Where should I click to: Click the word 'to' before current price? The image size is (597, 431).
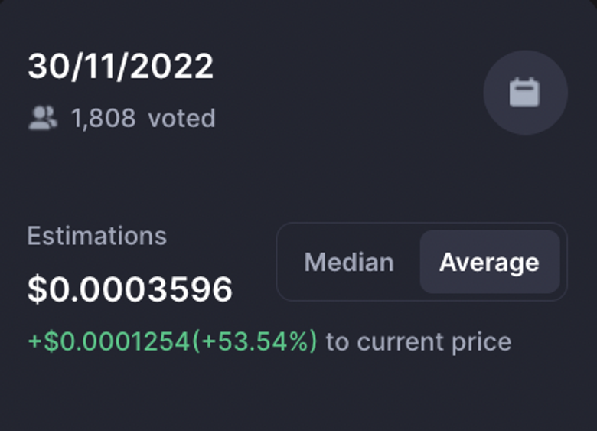pos(338,342)
